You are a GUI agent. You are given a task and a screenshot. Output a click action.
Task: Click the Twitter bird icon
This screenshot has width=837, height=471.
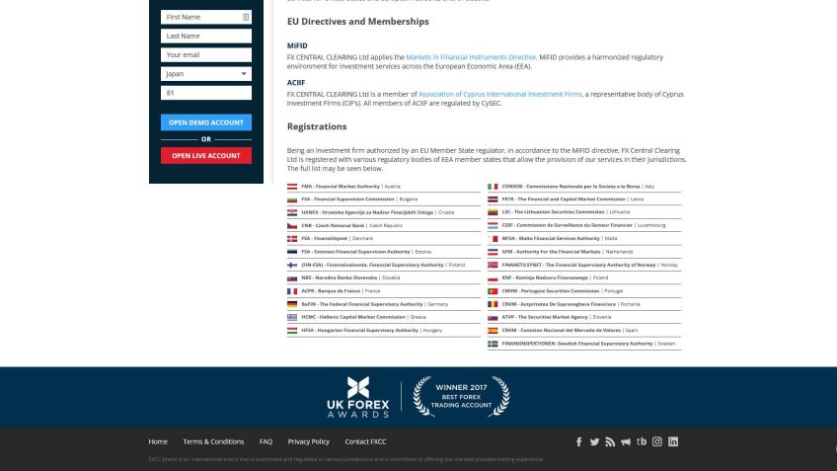tap(594, 441)
